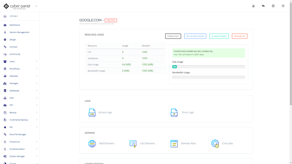The width and height of the screenshot is (292, 164).
Task: Open the YouTube icon in header
Action: (x=253, y=6)
